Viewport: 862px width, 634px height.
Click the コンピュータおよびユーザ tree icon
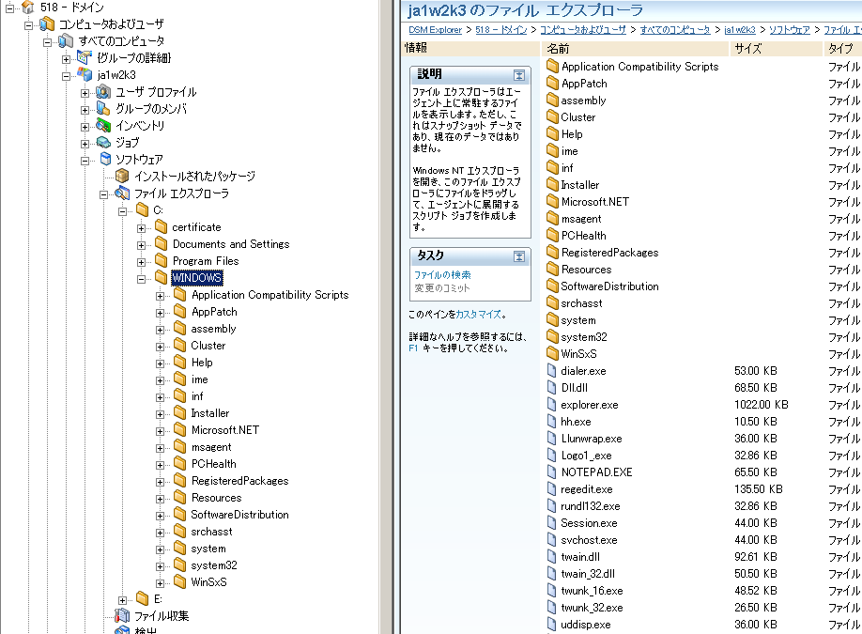tap(47, 23)
